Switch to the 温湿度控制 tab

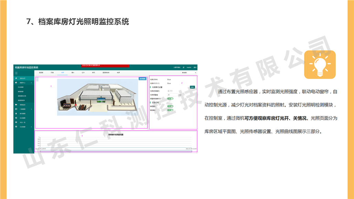106,73
